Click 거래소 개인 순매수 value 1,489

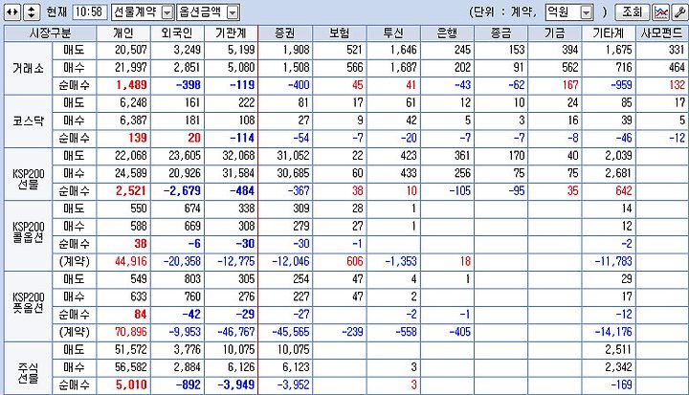point(131,85)
